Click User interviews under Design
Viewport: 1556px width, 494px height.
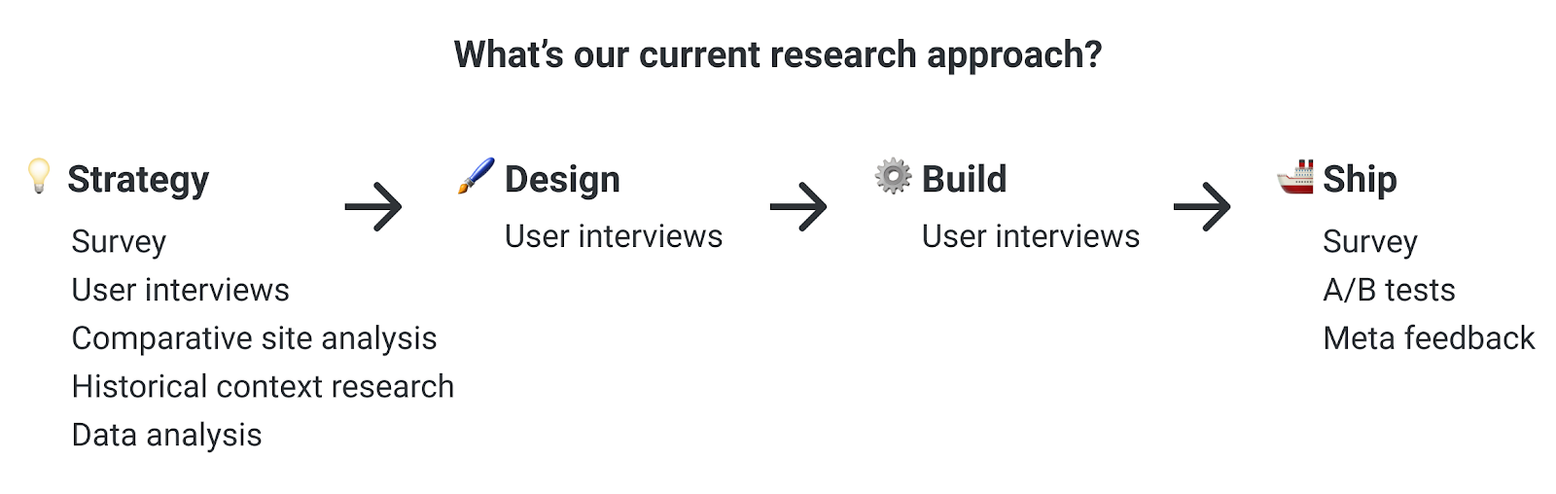tap(614, 236)
